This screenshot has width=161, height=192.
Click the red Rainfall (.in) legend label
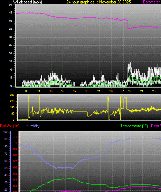pos(10,126)
